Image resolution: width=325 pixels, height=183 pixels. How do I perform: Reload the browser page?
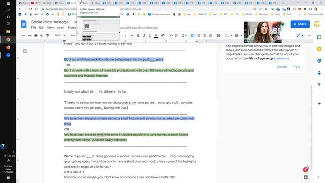tap(30, 9)
